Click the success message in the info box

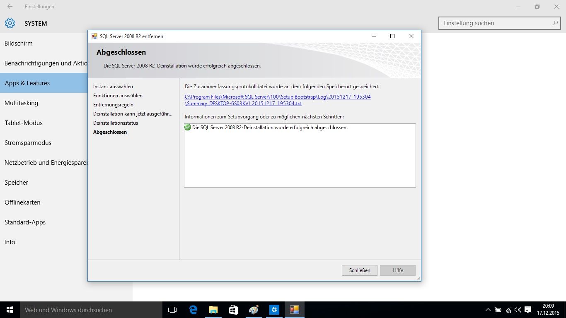[x=270, y=128]
